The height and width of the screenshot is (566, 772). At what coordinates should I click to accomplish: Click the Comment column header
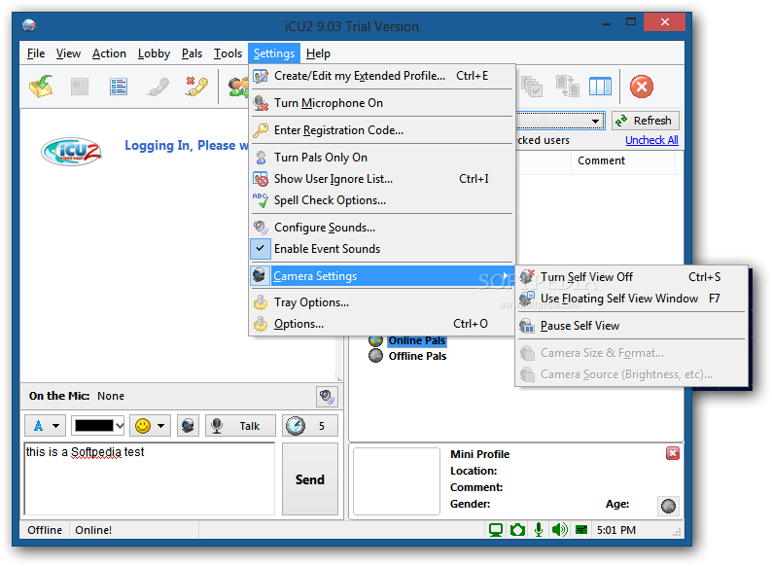[622, 161]
